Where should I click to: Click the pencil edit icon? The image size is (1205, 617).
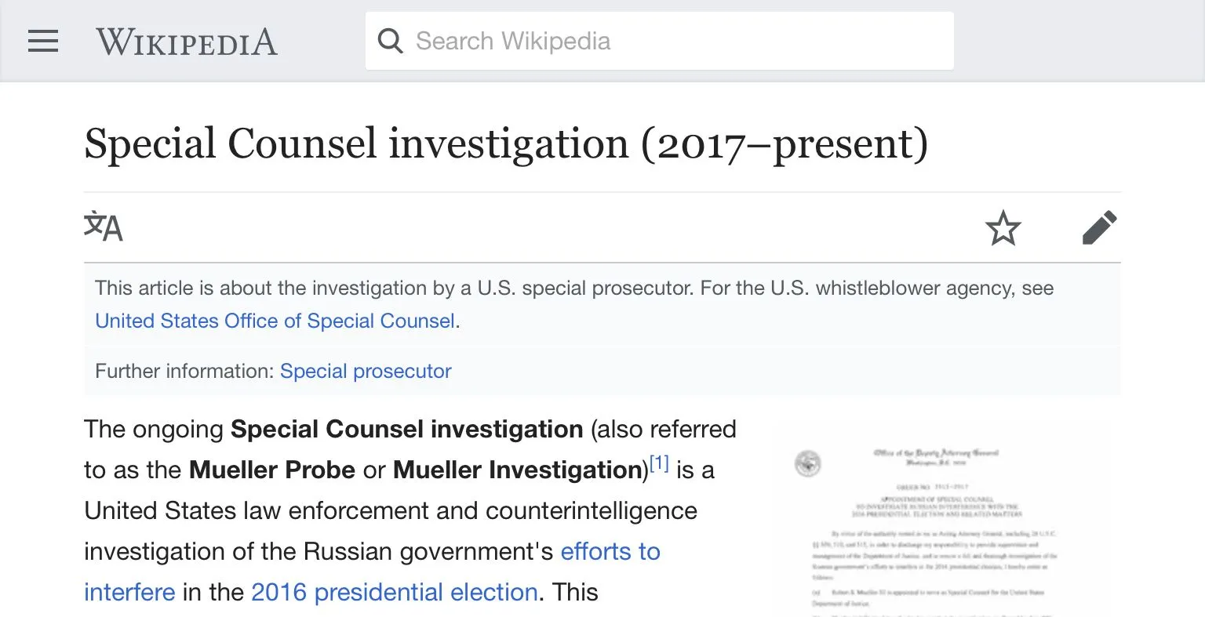click(1098, 228)
